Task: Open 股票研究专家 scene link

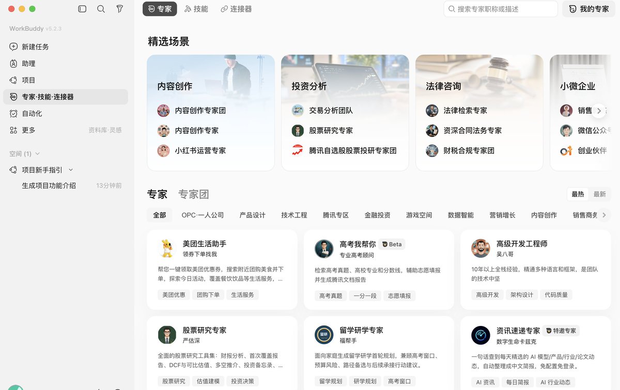Action: coord(331,131)
